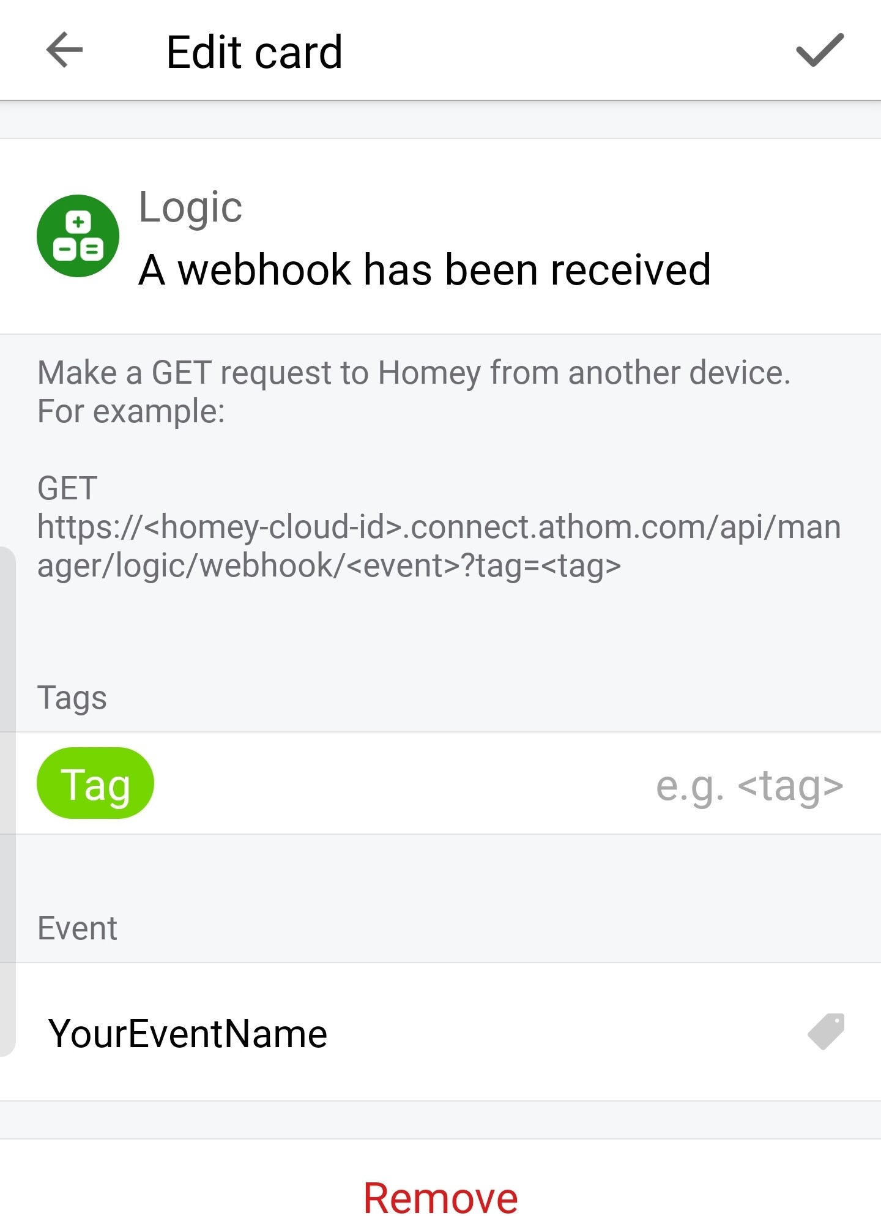Screen dimensions: 881x1216
Task: Remove this card
Action: coord(441,1197)
